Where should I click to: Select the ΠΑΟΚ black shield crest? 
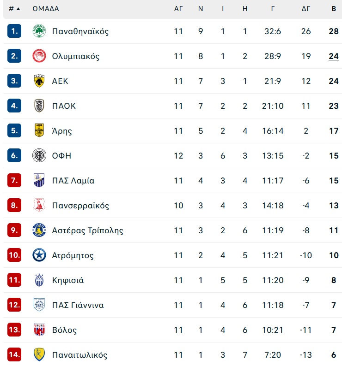click(x=39, y=106)
